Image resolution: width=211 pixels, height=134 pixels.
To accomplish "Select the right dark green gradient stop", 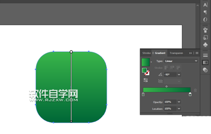I will tap(190, 94).
